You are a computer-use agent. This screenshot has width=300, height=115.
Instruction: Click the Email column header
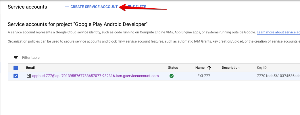[30, 68]
